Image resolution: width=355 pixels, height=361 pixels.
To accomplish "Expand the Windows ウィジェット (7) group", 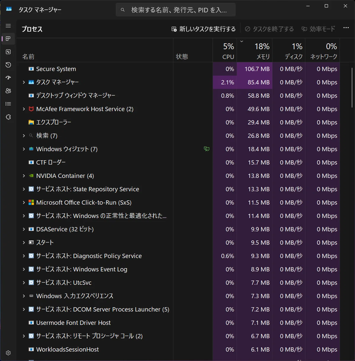I will (24, 149).
